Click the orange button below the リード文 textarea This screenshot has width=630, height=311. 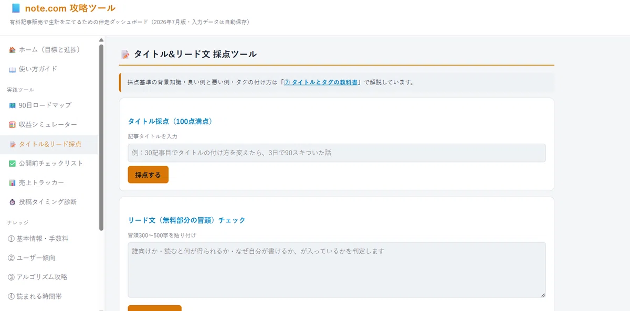coord(155,308)
